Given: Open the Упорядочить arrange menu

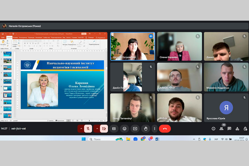Looking at the screenshot, I should coord(72,43).
